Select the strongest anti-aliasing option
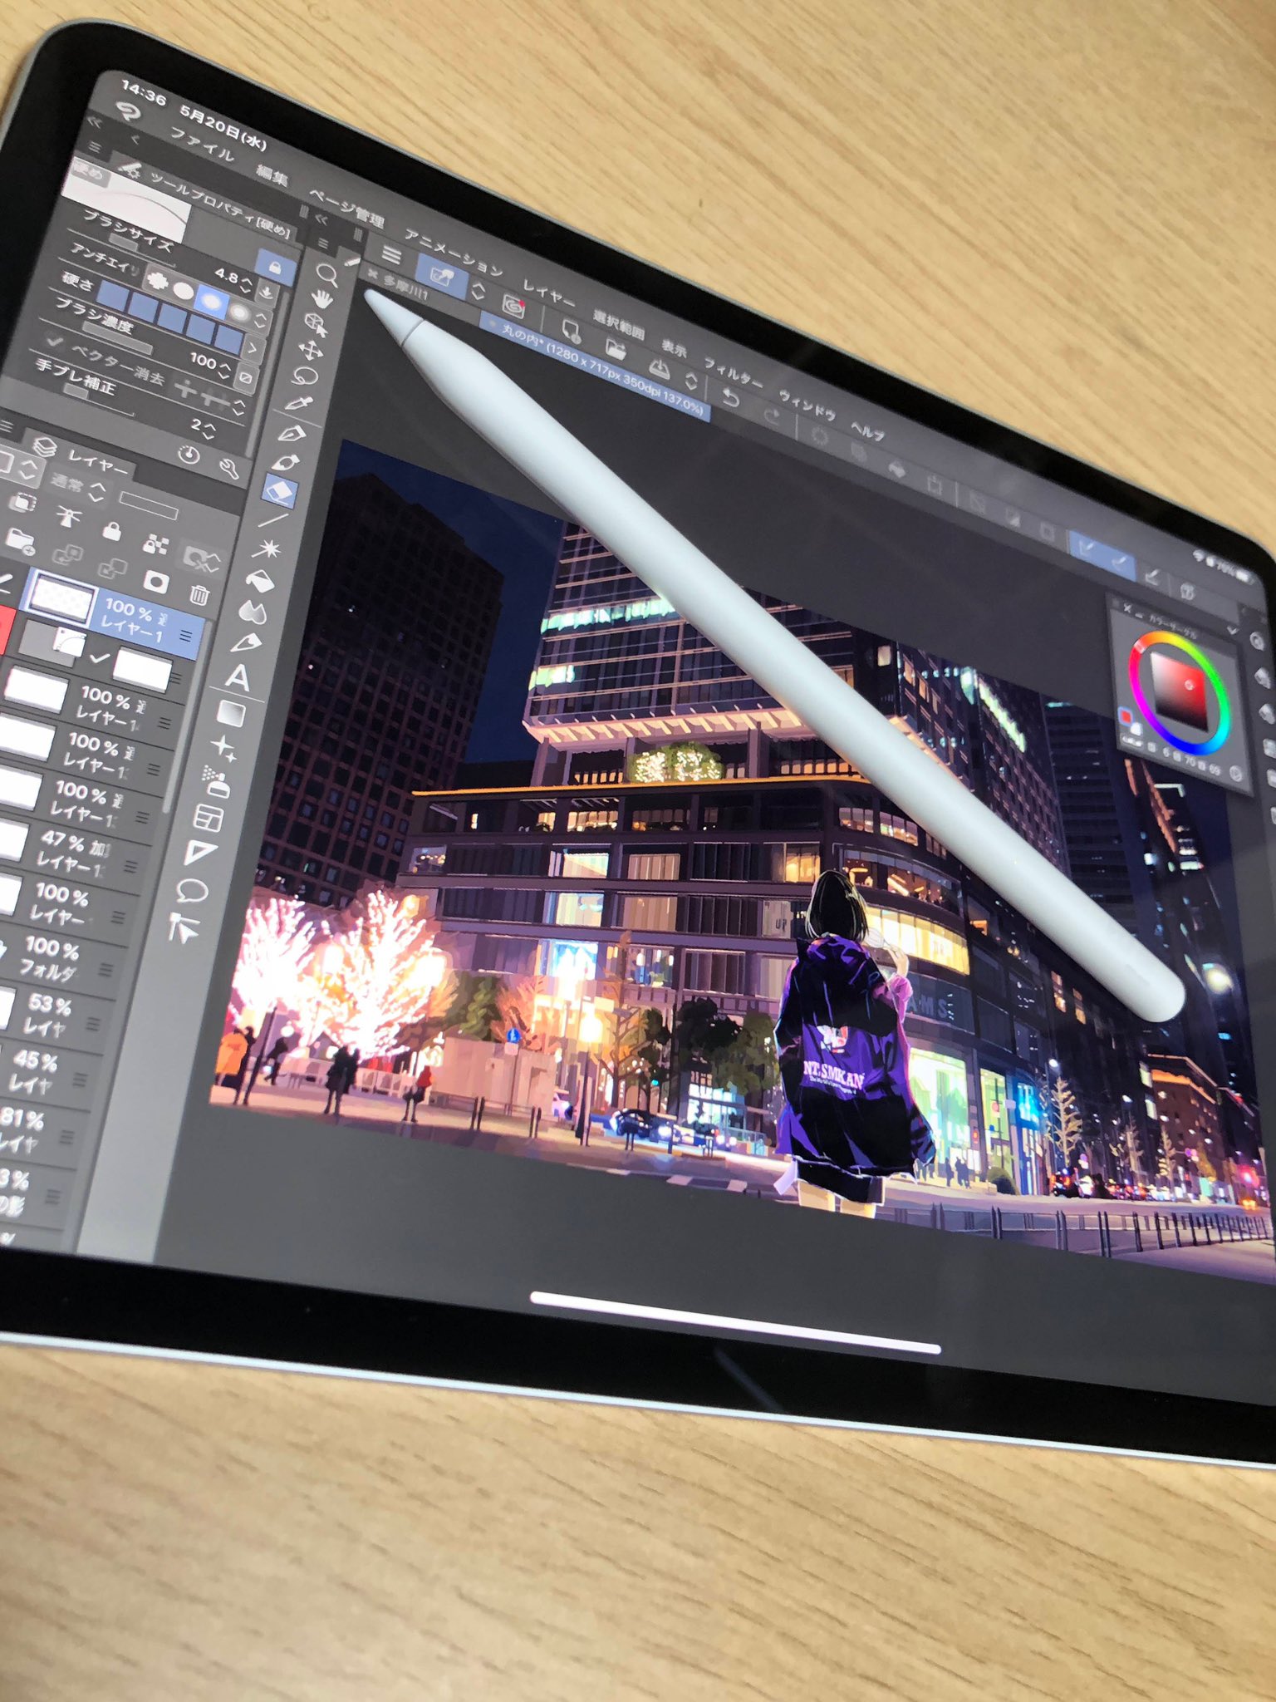1276x1702 pixels. (x=240, y=313)
